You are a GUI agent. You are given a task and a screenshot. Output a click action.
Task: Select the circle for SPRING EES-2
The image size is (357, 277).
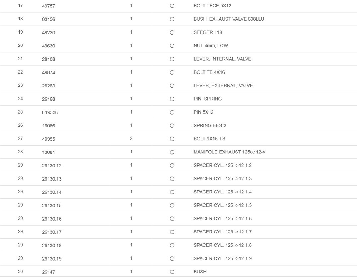point(172,126)
